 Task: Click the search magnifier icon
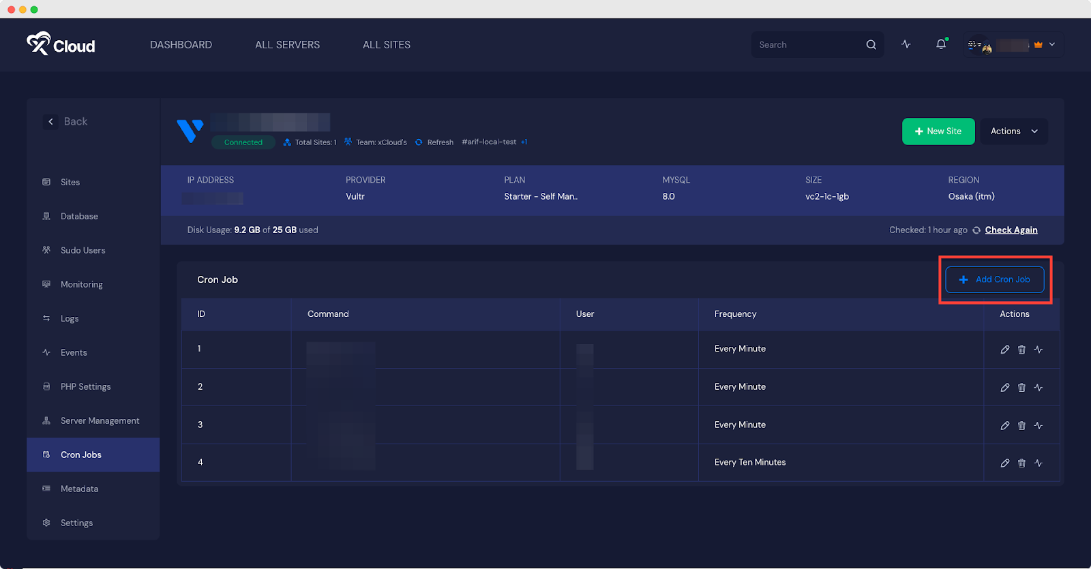(x=871, y=45)
